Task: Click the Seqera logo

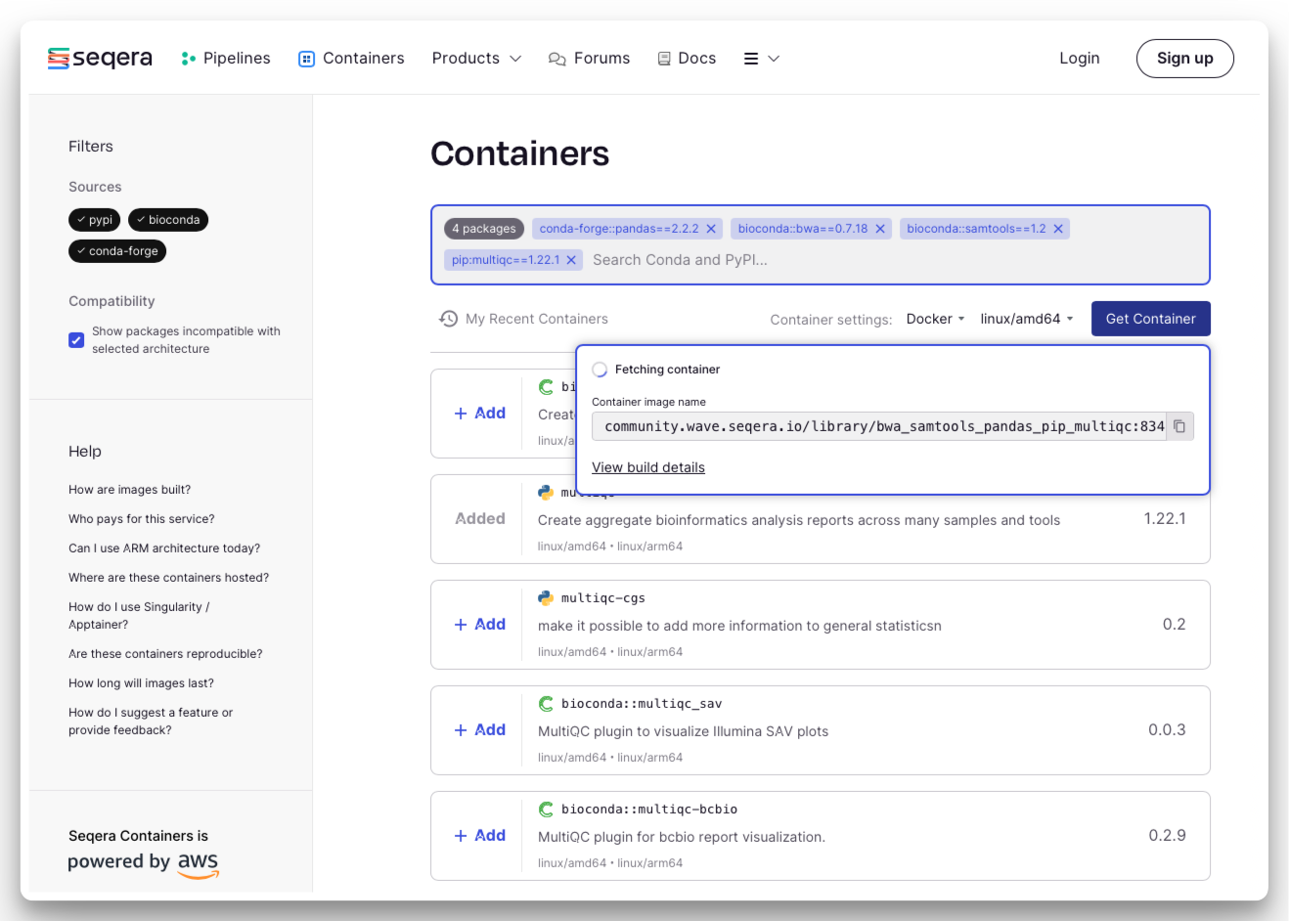Action: pyautogui.click(x=100, y=59)
